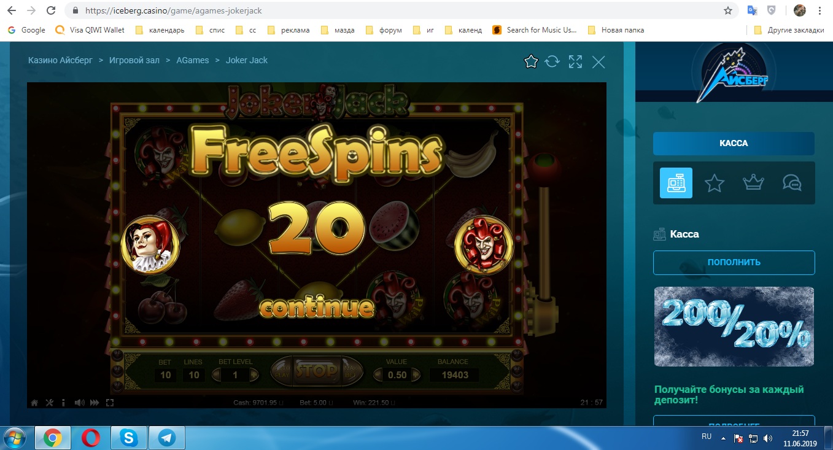Open Telegram from the taskbar
833x450 pixels.
point(167,438)
